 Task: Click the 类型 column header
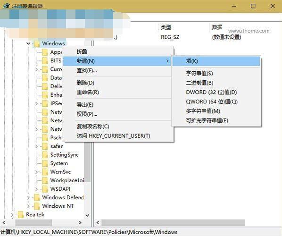pos(166,27)
